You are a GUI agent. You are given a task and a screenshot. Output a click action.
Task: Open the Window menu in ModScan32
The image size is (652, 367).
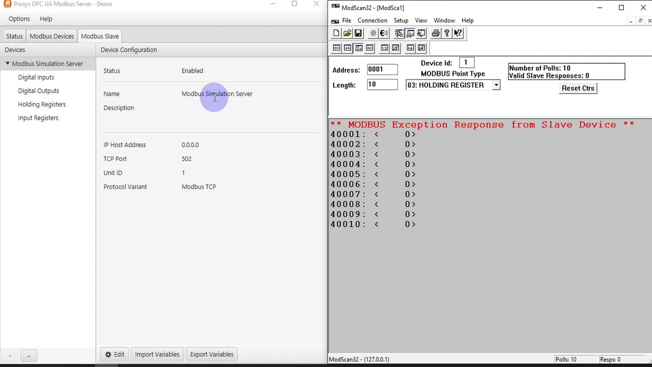444,20
